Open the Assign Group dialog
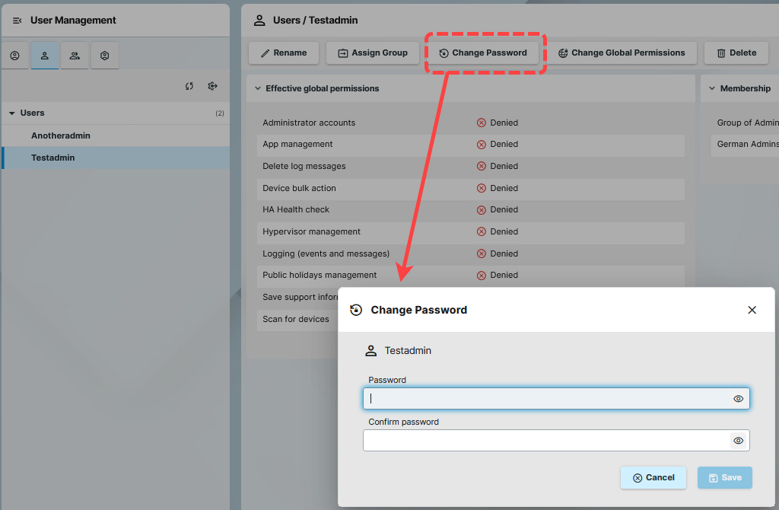The width and height of the screenshot is (779, 510). point(372,53)
